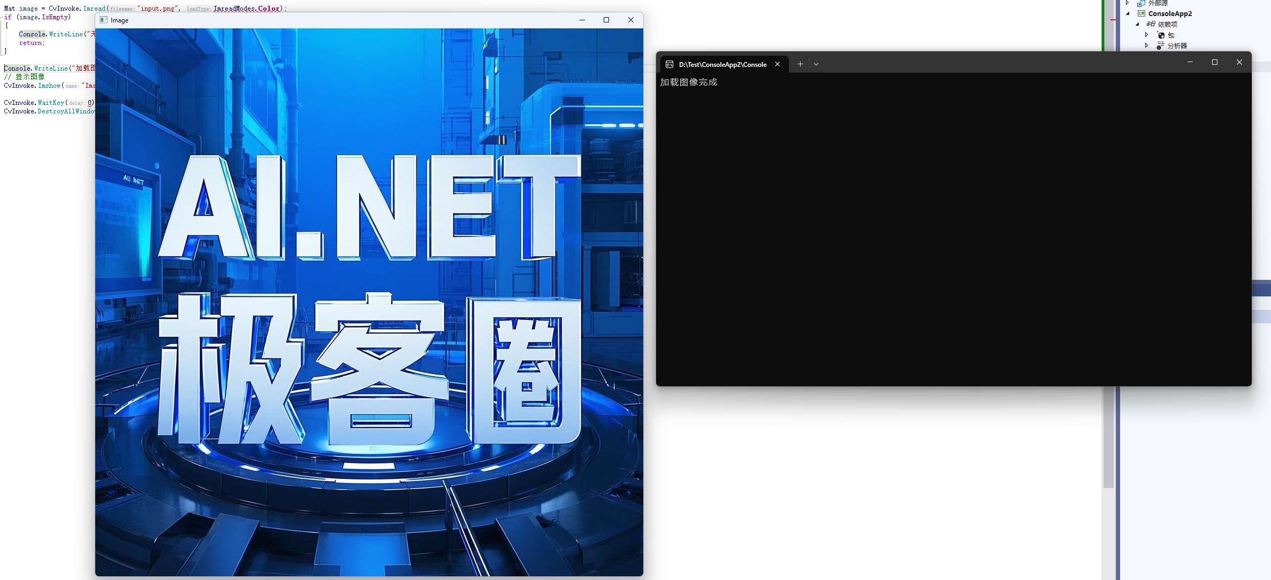This screenshot has width=1271, height=580.
Task: Click the ConsoleApp2 C# project icon
Action: pyautogui.click(x=1141, y=13)
